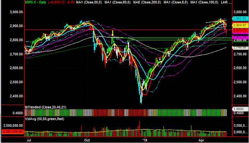Click 0.4000 on the right trend indicator axis

click(x=238, y=113)
